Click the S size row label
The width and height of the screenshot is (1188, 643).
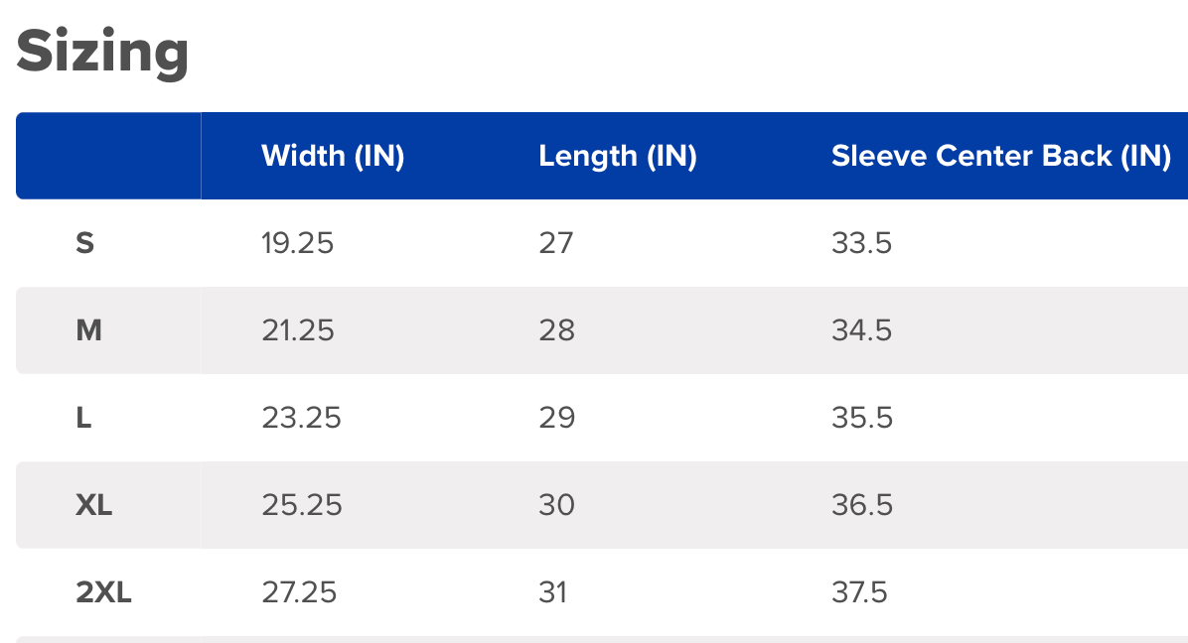85,243
